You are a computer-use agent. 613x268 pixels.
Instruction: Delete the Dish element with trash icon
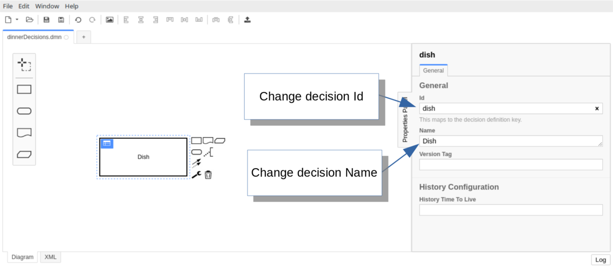click(x=208, y=175)
